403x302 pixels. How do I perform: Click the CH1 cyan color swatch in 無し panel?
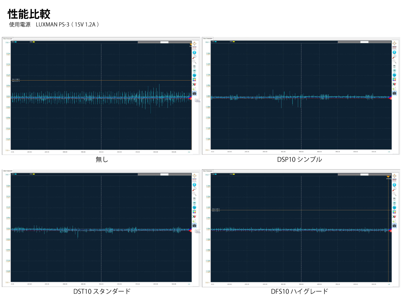(x=15, y=42)
